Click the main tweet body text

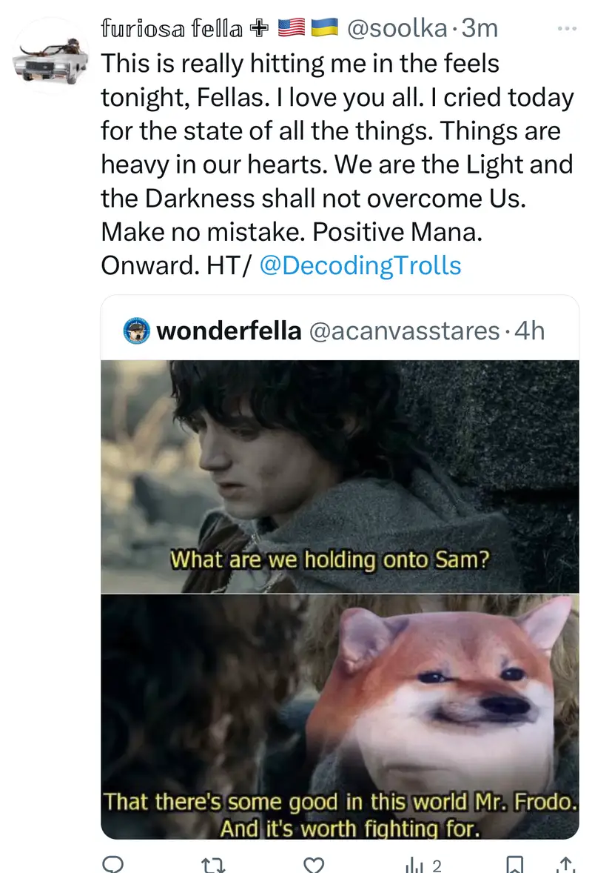[x=337, y=165]
